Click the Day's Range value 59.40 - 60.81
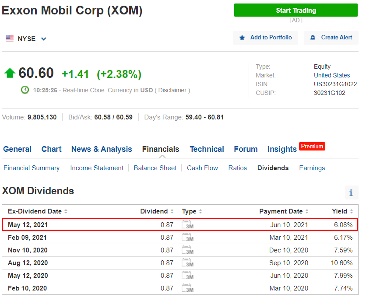Image resolution: width=366 pixels, height=301 pixels. tap(204, 117)
